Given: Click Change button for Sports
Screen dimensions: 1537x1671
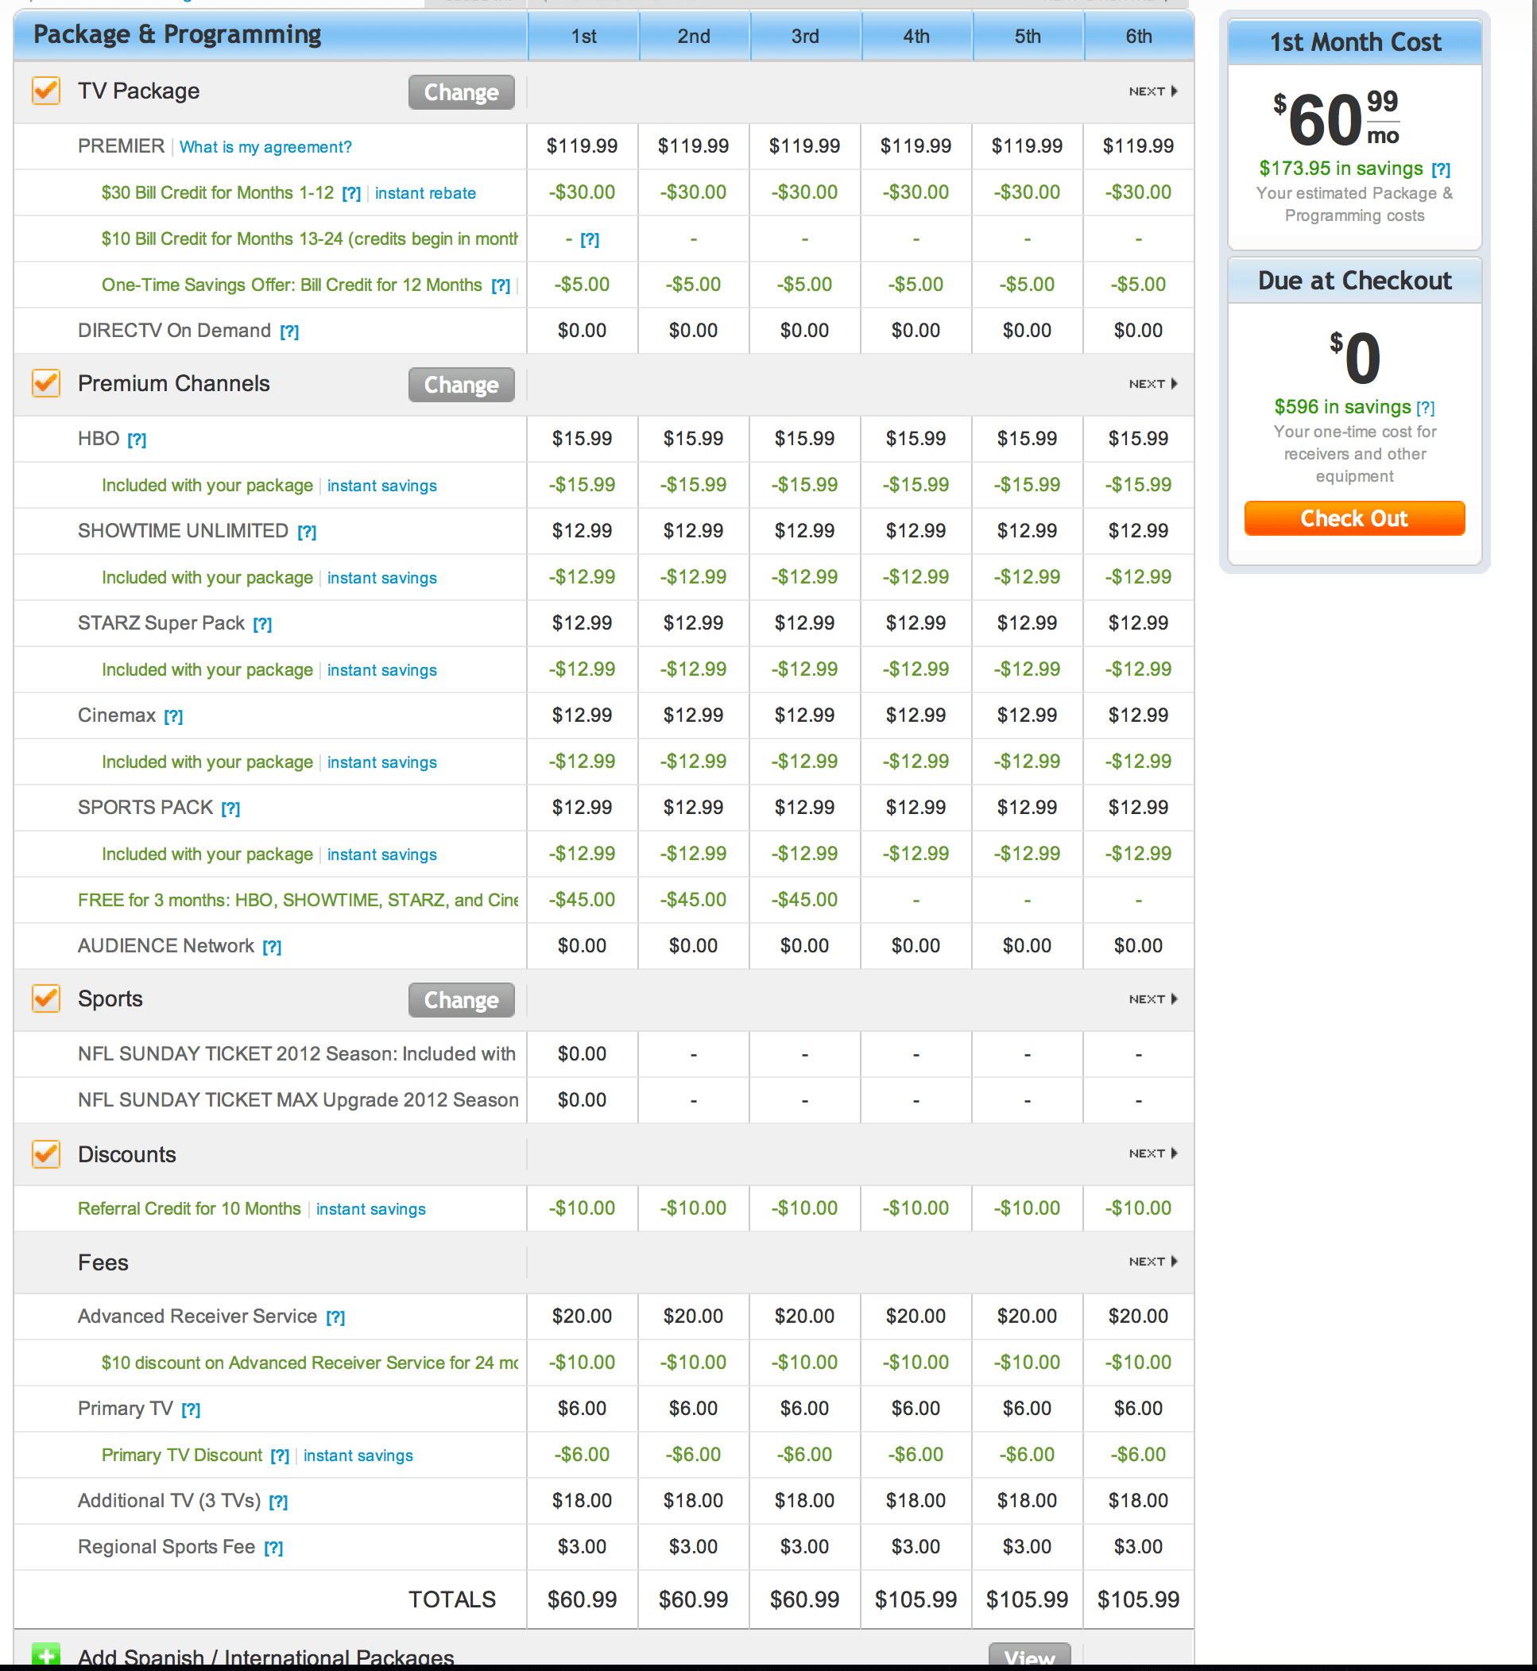Looking at the screenshot, I should tap(462, 1000).
